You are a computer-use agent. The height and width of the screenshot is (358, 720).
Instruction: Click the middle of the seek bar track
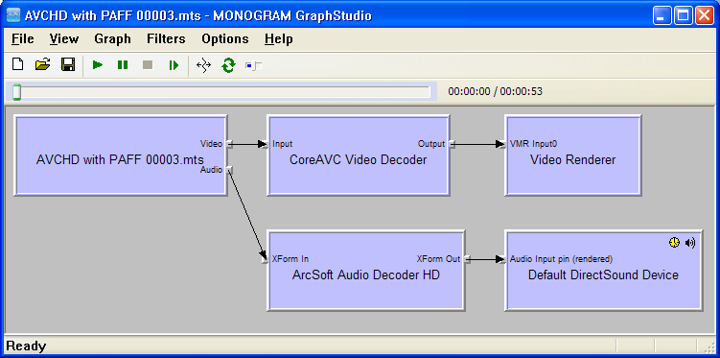point(221,92)
